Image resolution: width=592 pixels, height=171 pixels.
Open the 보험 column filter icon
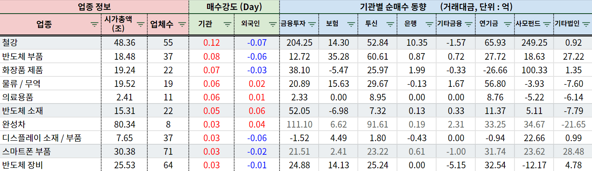(x=351, y=24)
